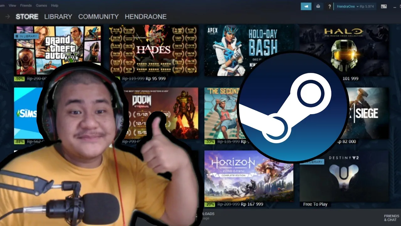Open the View menu
The image size is (401, 226).
(13, 6)
